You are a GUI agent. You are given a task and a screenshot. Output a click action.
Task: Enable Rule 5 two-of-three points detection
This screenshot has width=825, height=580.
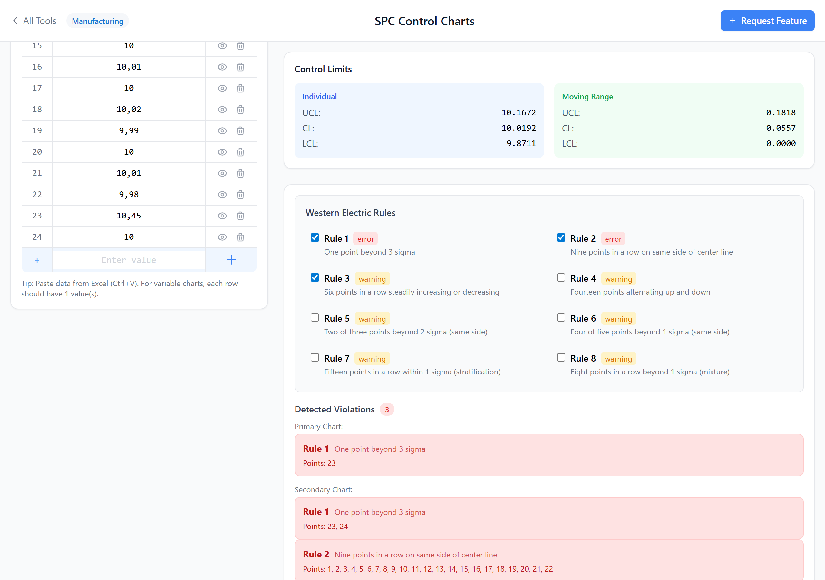point(315,317)
